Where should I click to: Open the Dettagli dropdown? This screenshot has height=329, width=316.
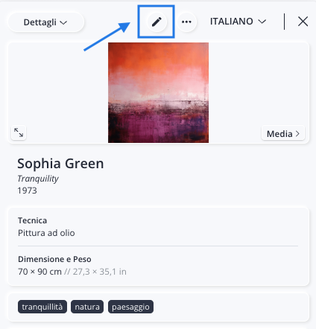tap(45, 22)
